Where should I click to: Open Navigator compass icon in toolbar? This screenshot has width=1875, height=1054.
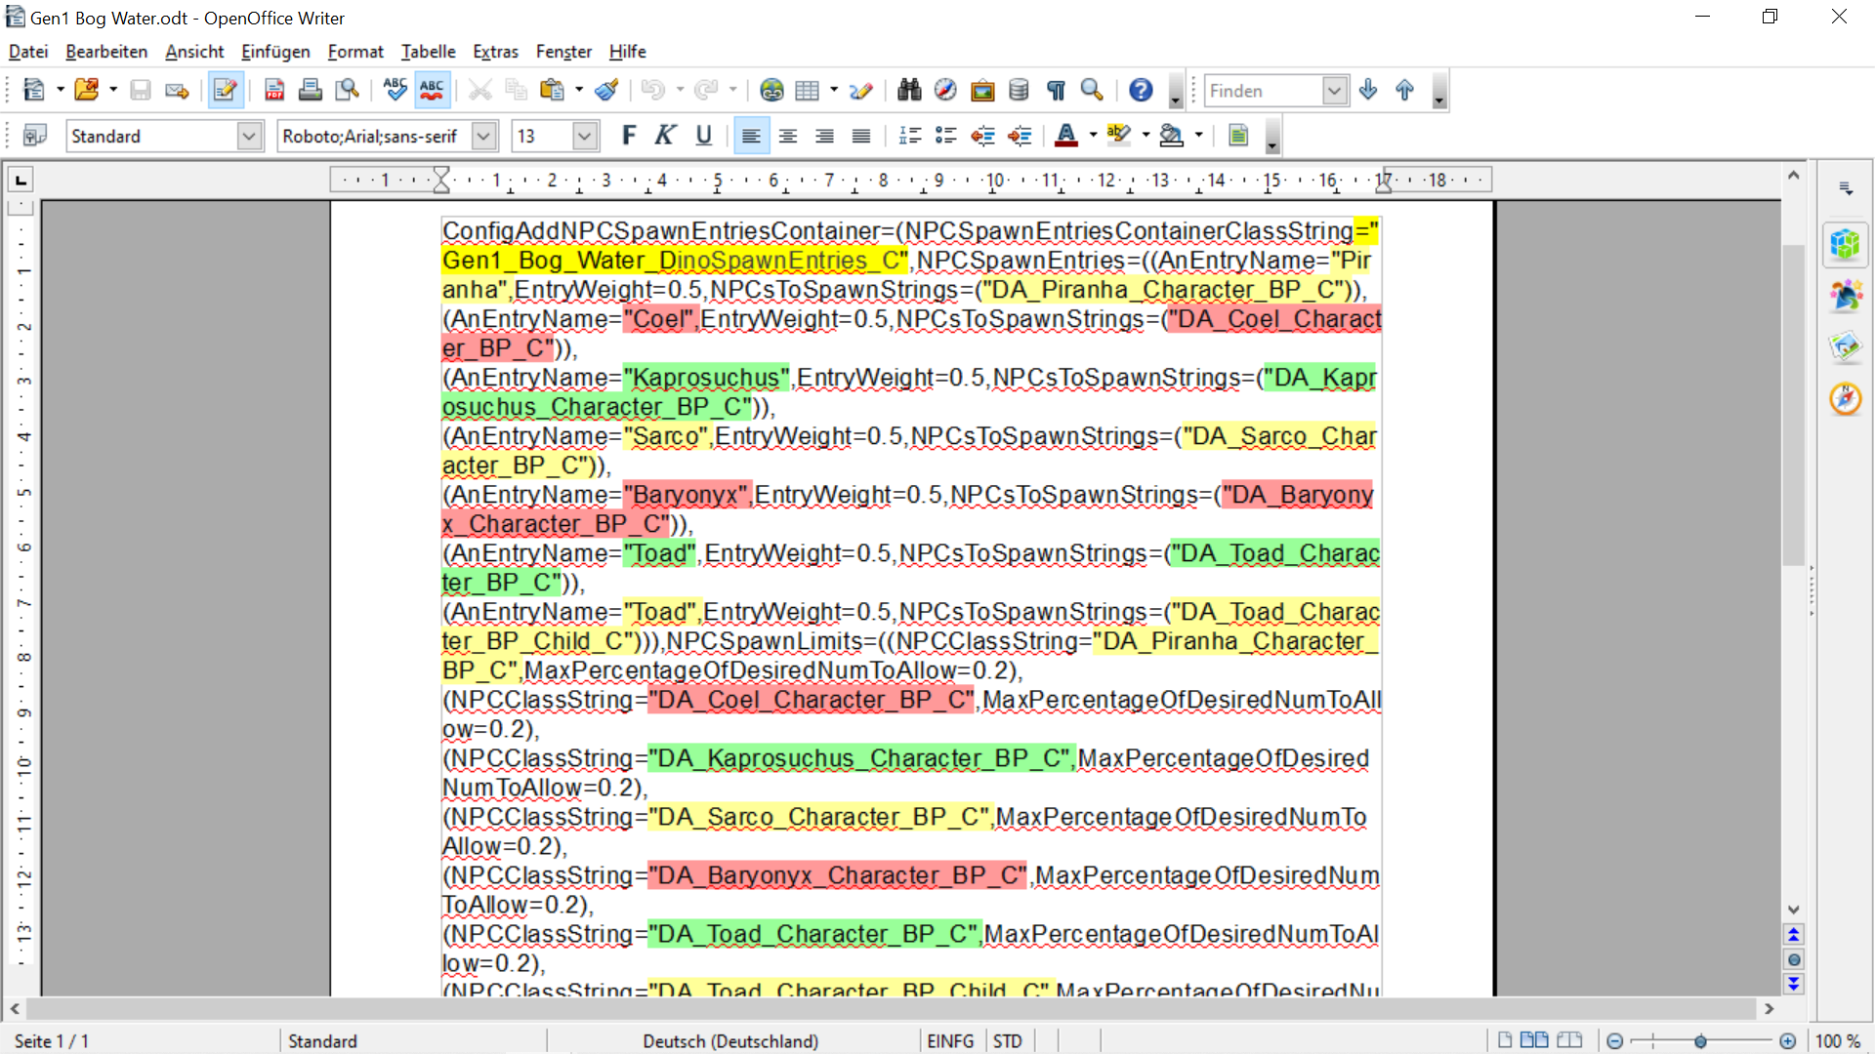(x=945, y=91)
